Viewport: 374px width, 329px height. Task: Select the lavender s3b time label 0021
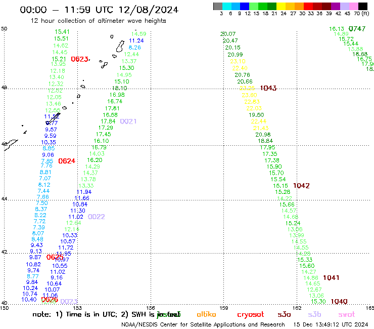[x=128, y=121]
